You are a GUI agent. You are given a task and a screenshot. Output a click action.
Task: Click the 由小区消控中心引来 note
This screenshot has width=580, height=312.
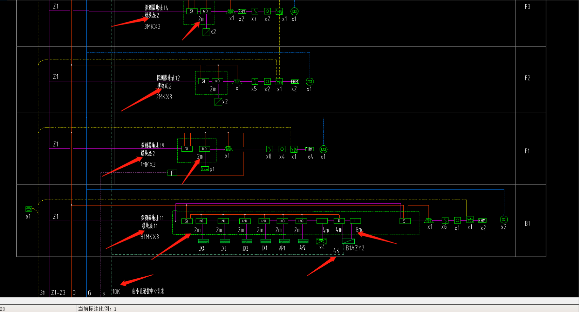point(148,291)
